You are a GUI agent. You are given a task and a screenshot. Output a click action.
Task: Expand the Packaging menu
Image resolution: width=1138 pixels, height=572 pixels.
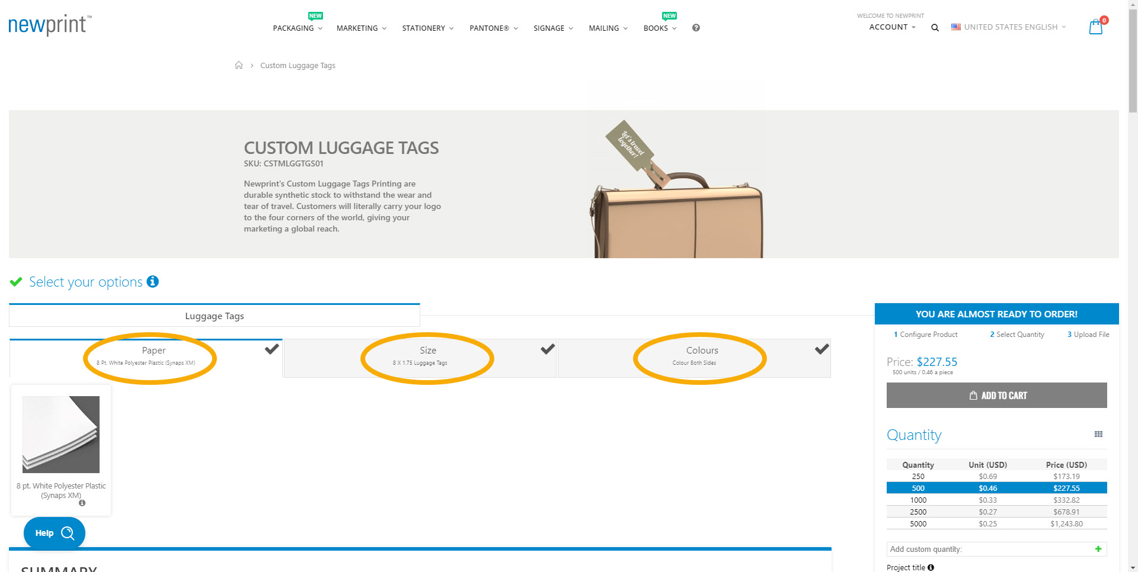click(298, 28)
